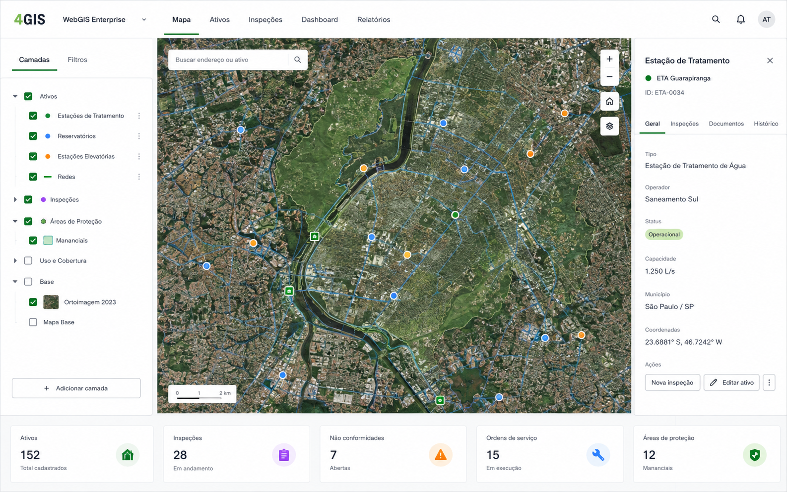Click the Áreas de proteção shield icon
787x492 pixels.
pyautogui.click(x=755, y=455)
